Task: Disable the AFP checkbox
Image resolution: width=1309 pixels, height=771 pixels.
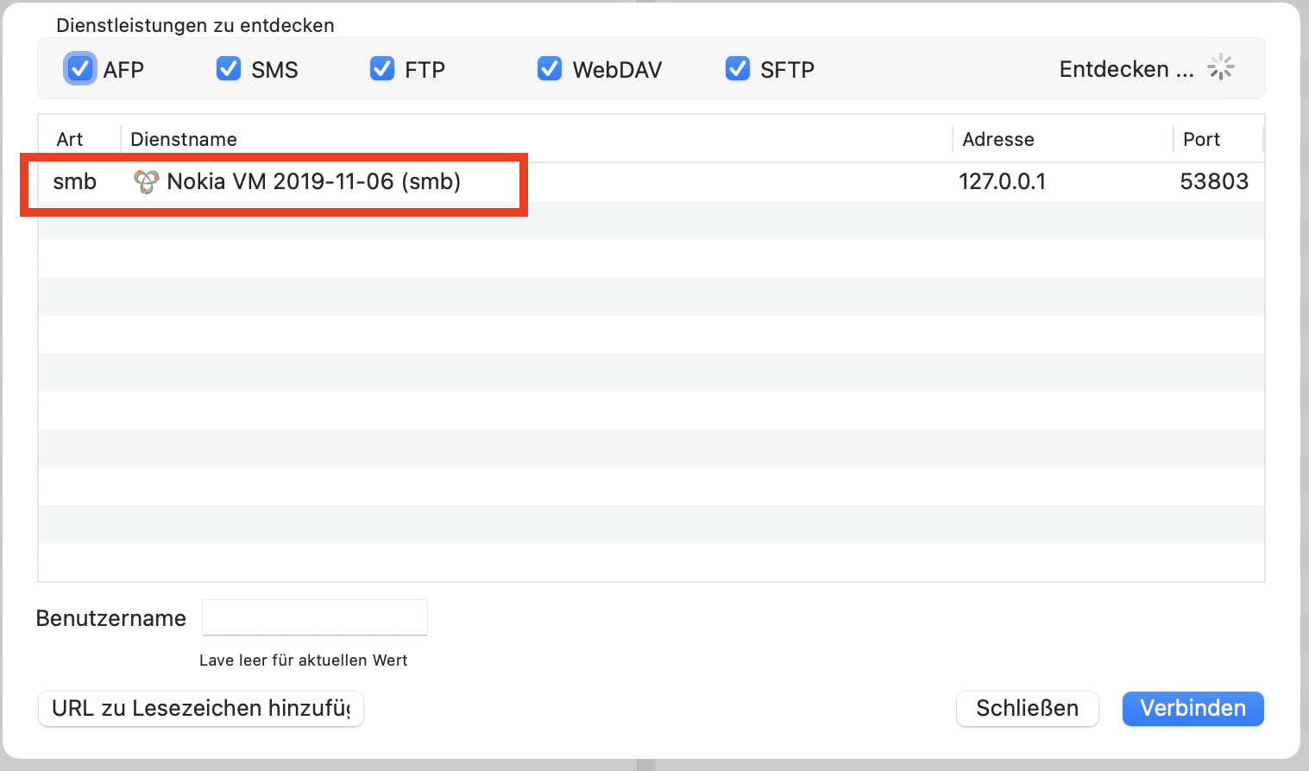Action: (79, 68)
